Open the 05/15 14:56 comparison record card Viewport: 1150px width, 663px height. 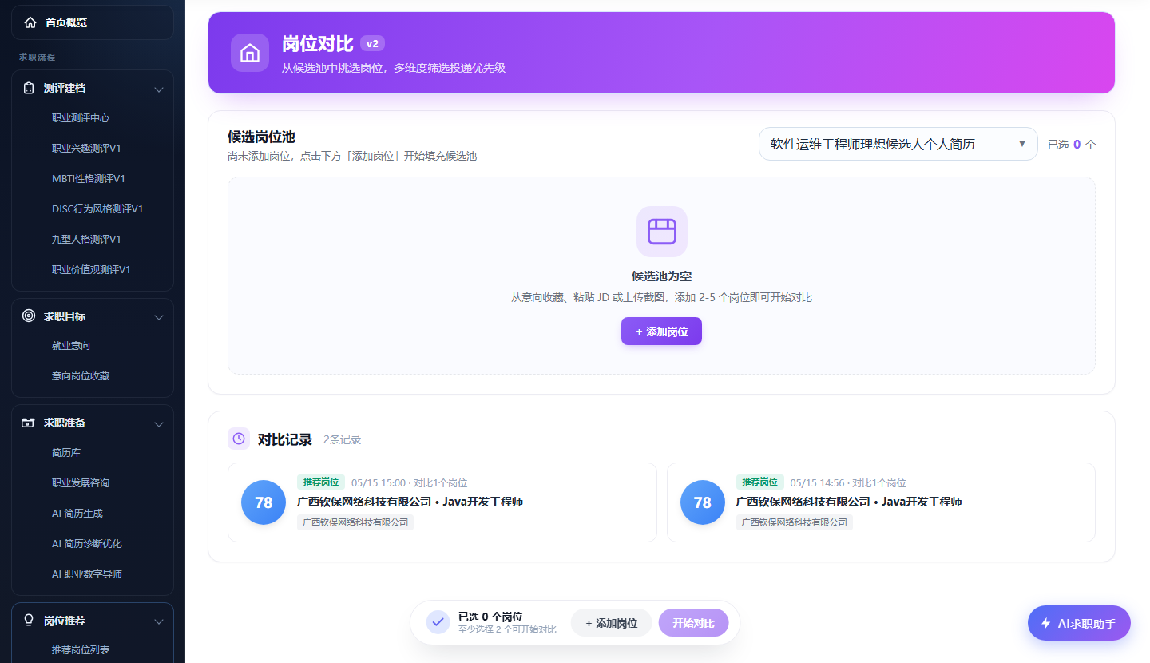[881, 502]
